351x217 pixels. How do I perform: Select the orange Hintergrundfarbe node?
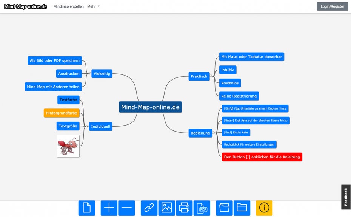[x=62, y=113]
